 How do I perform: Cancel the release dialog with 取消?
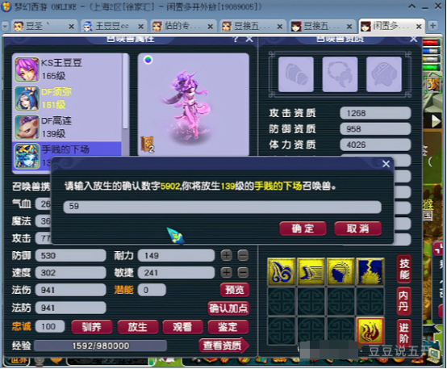(357, 229)
